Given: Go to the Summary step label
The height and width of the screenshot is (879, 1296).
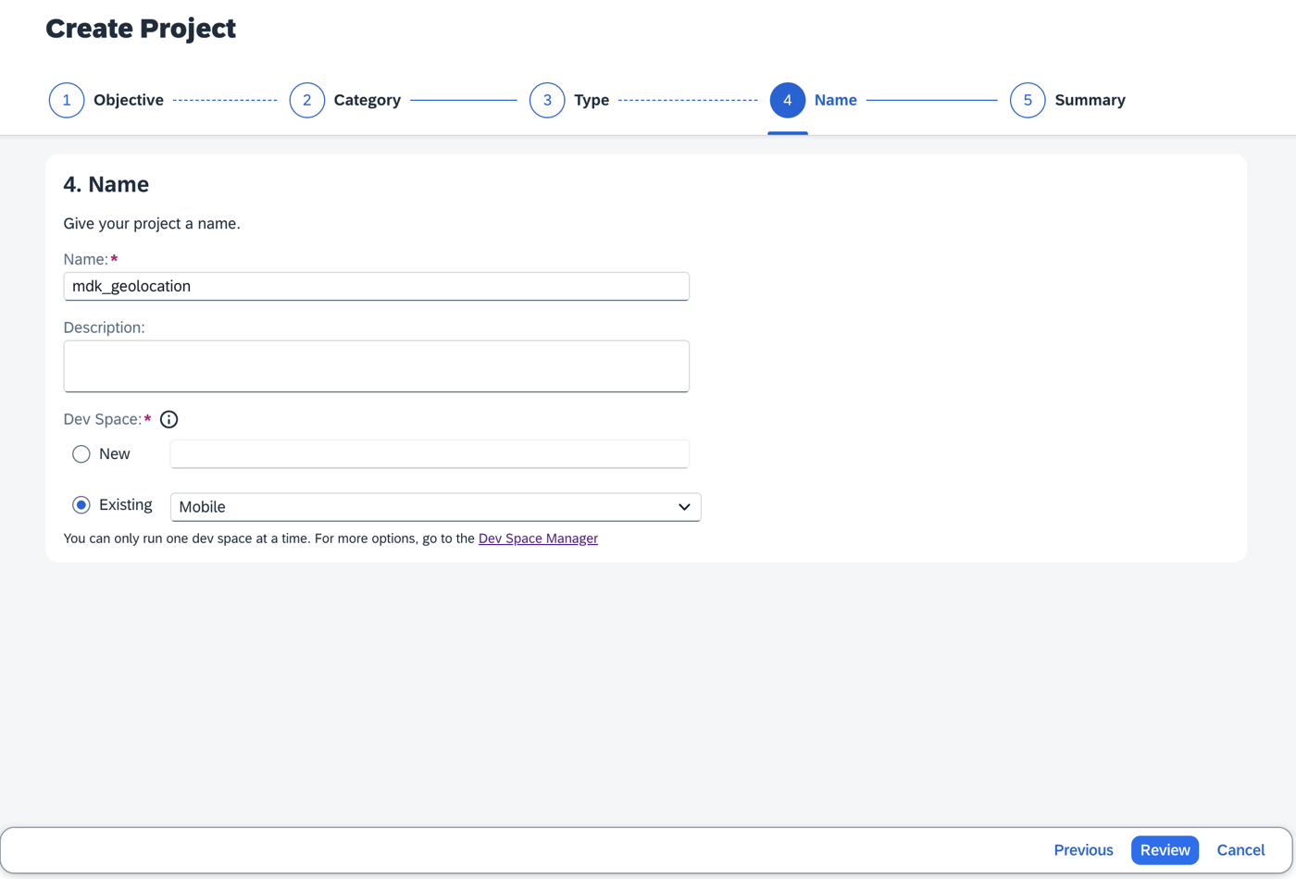Looking at the screenshot, I should (1090, 100).
